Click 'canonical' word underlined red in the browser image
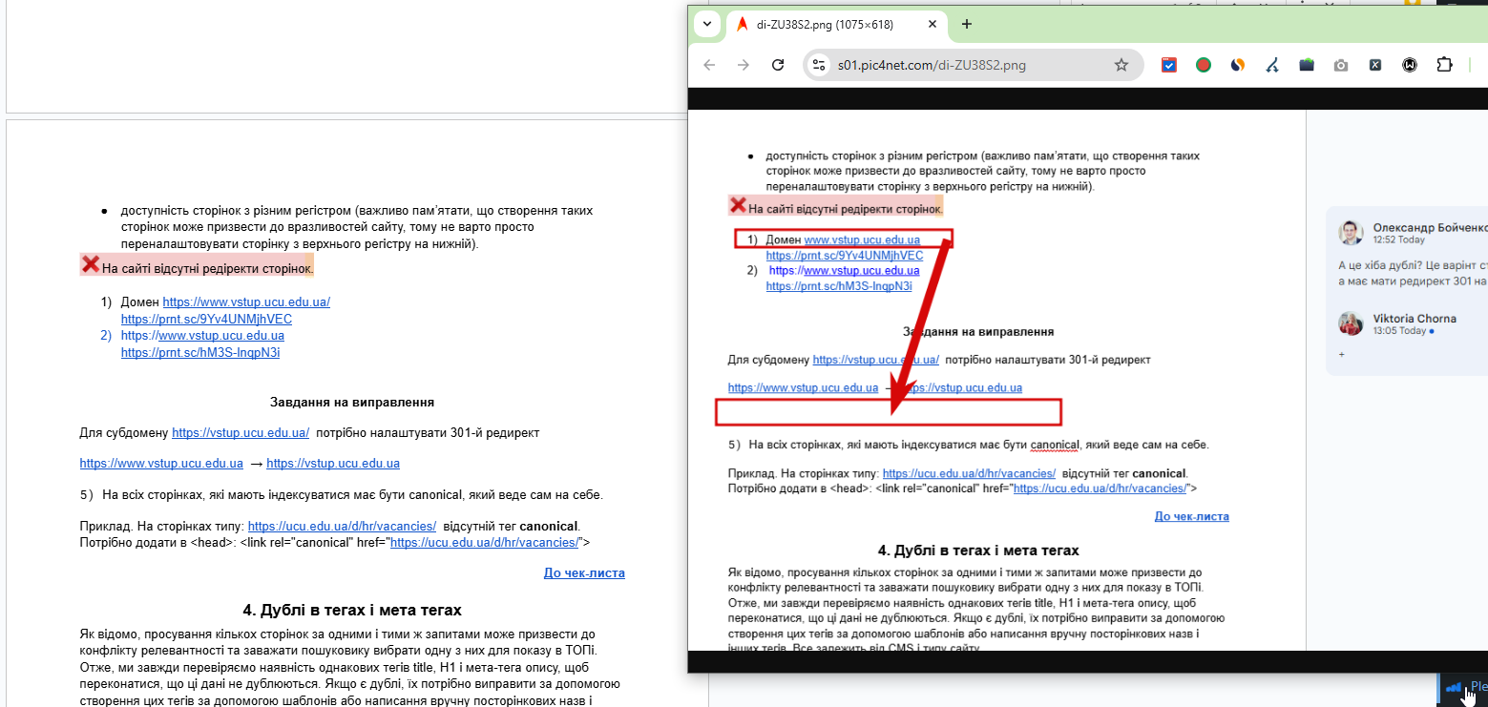1488x707 pixels. pyautogui.click(x=1053, y=445)
